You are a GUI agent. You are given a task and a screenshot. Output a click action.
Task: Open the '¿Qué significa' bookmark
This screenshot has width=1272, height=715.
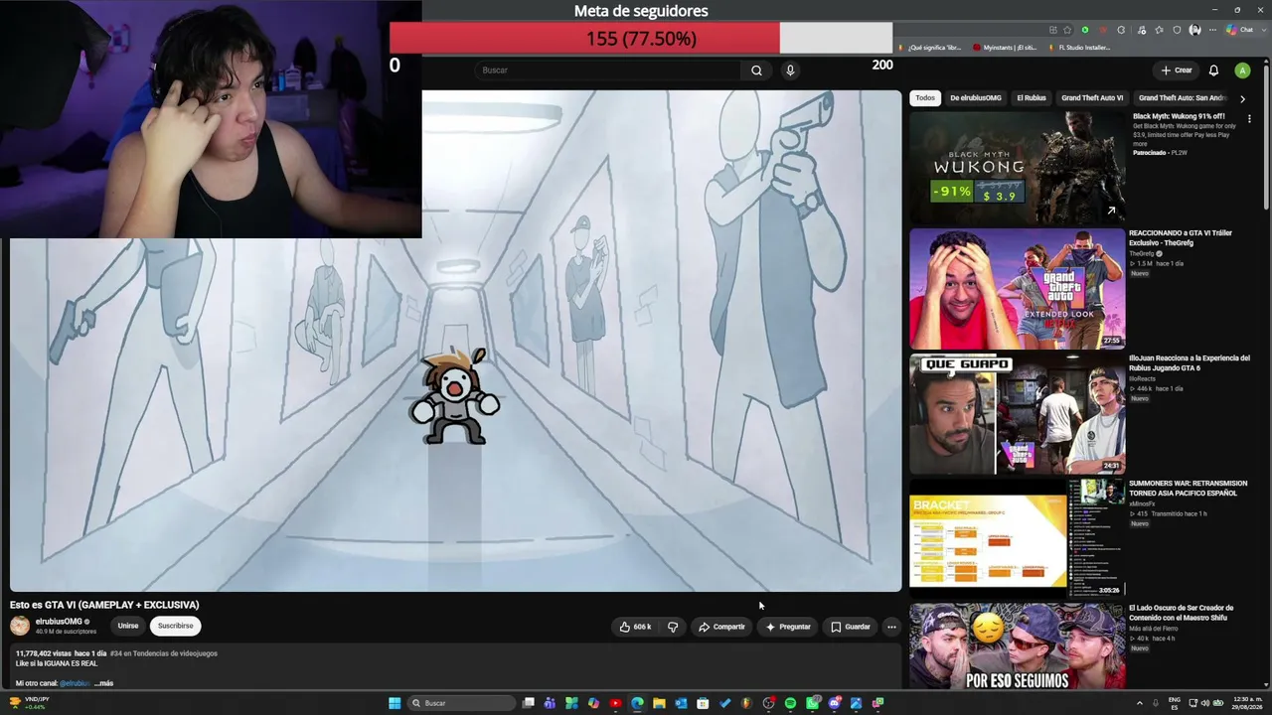[x=930, y=48]
